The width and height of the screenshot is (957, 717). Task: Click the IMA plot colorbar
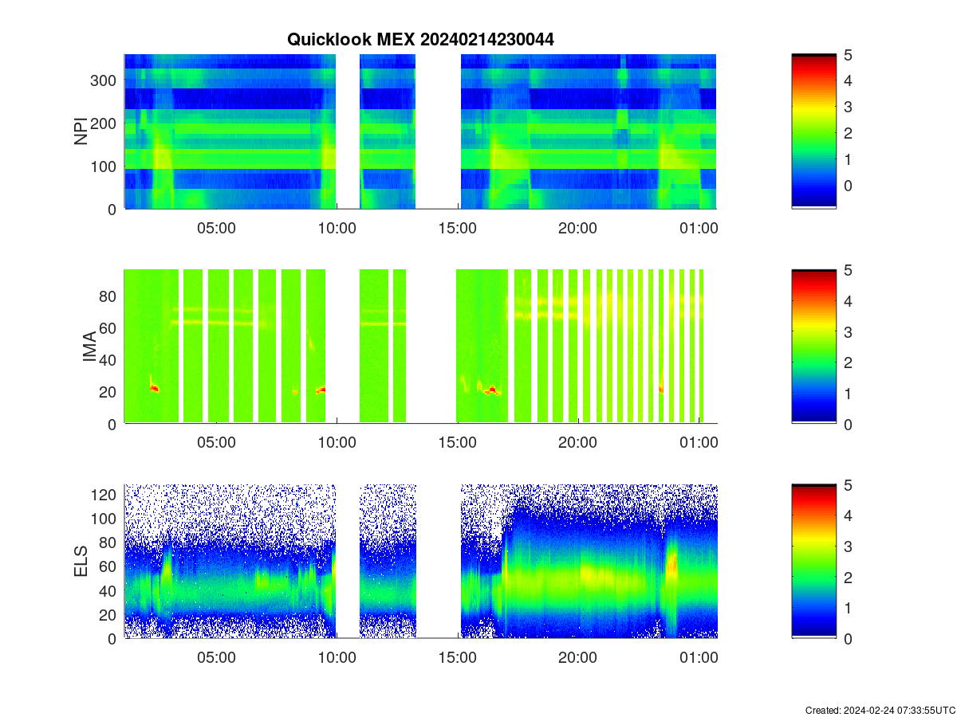point(813,346)
